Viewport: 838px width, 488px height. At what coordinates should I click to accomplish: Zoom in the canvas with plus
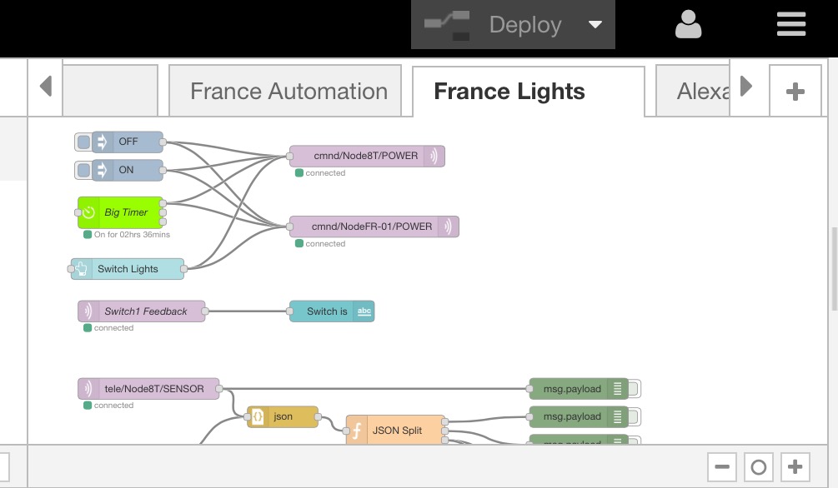[795, 467]
